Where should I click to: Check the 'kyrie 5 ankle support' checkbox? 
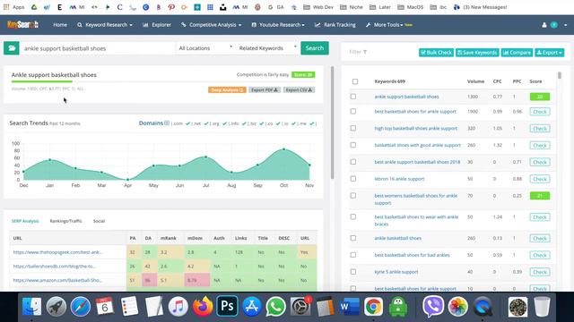pos(352,272)
